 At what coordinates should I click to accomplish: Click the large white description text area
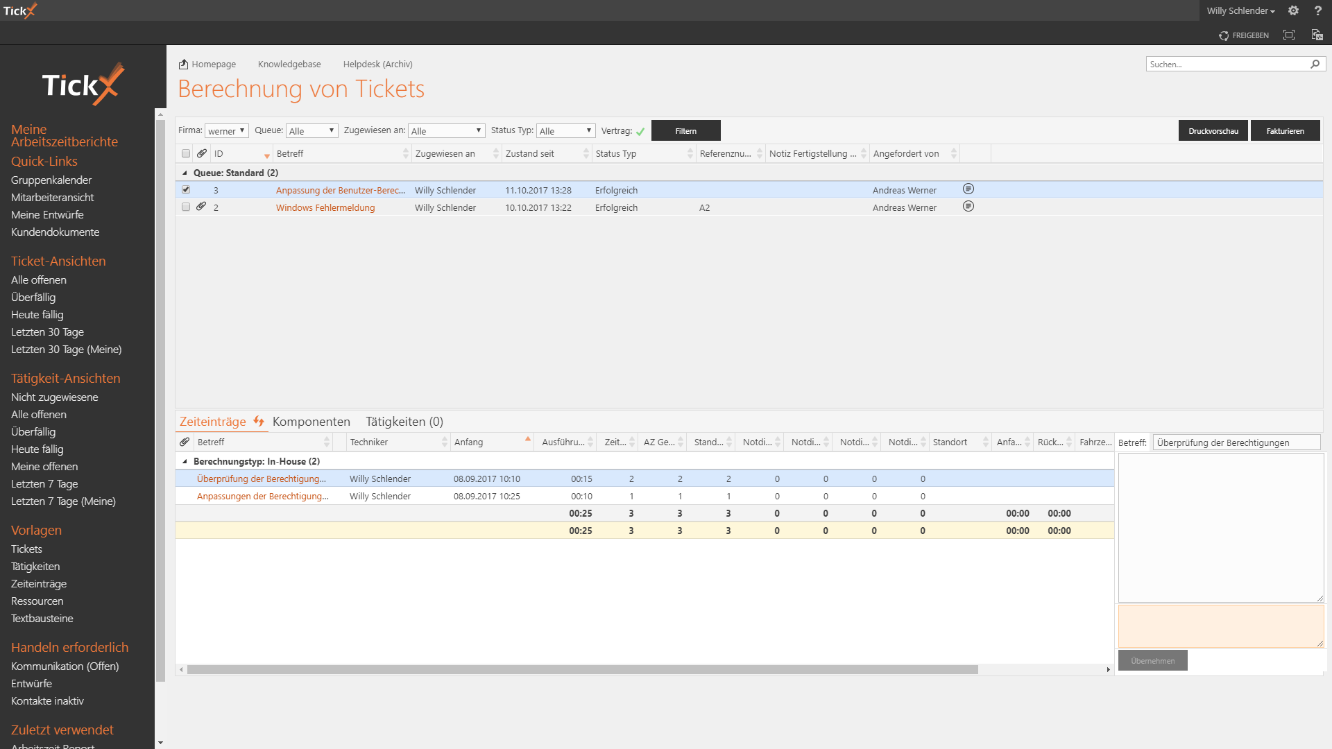[1221, 527]
